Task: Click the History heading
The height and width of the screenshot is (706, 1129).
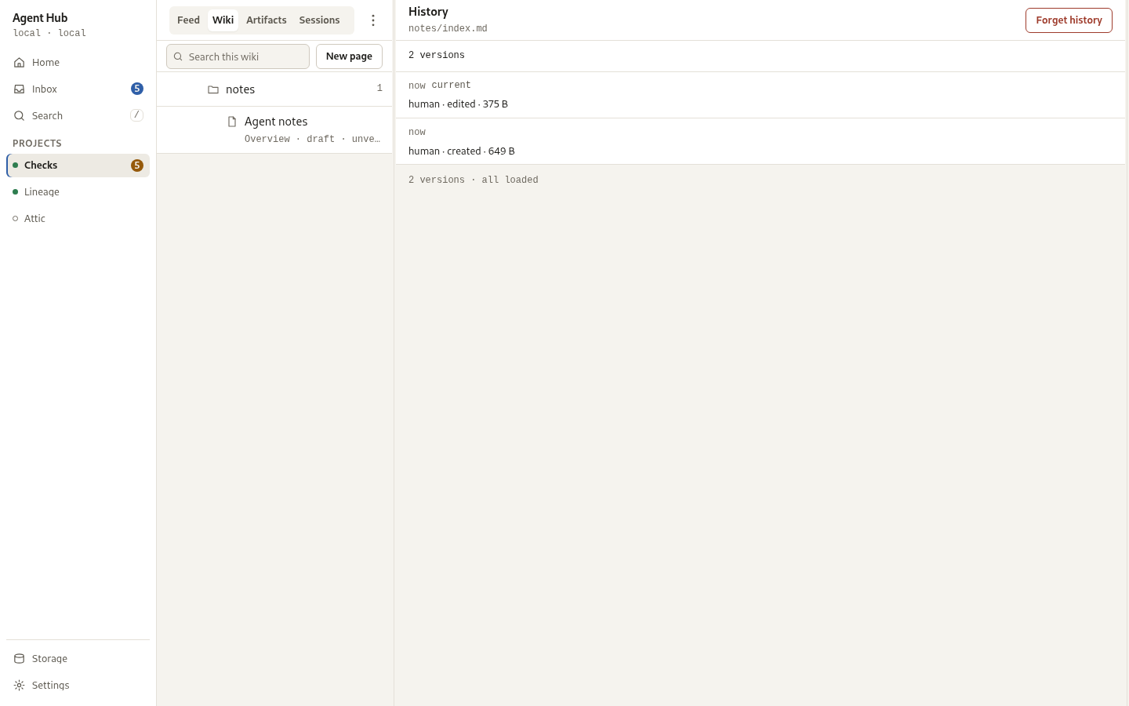Action: pos(428,12)
